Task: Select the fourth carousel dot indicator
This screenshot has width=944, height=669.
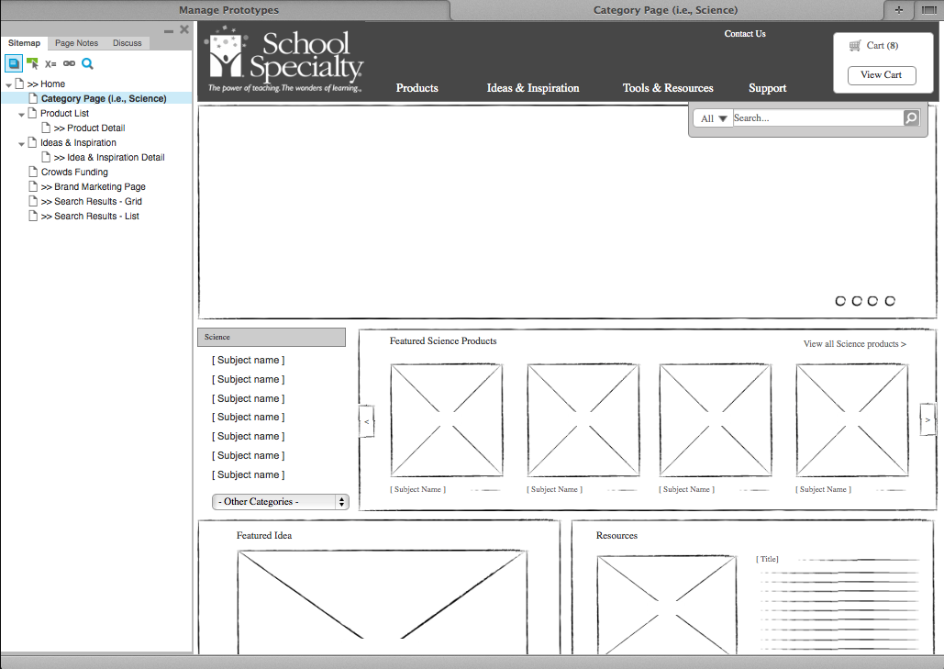Action: click(x=890, y=300)
